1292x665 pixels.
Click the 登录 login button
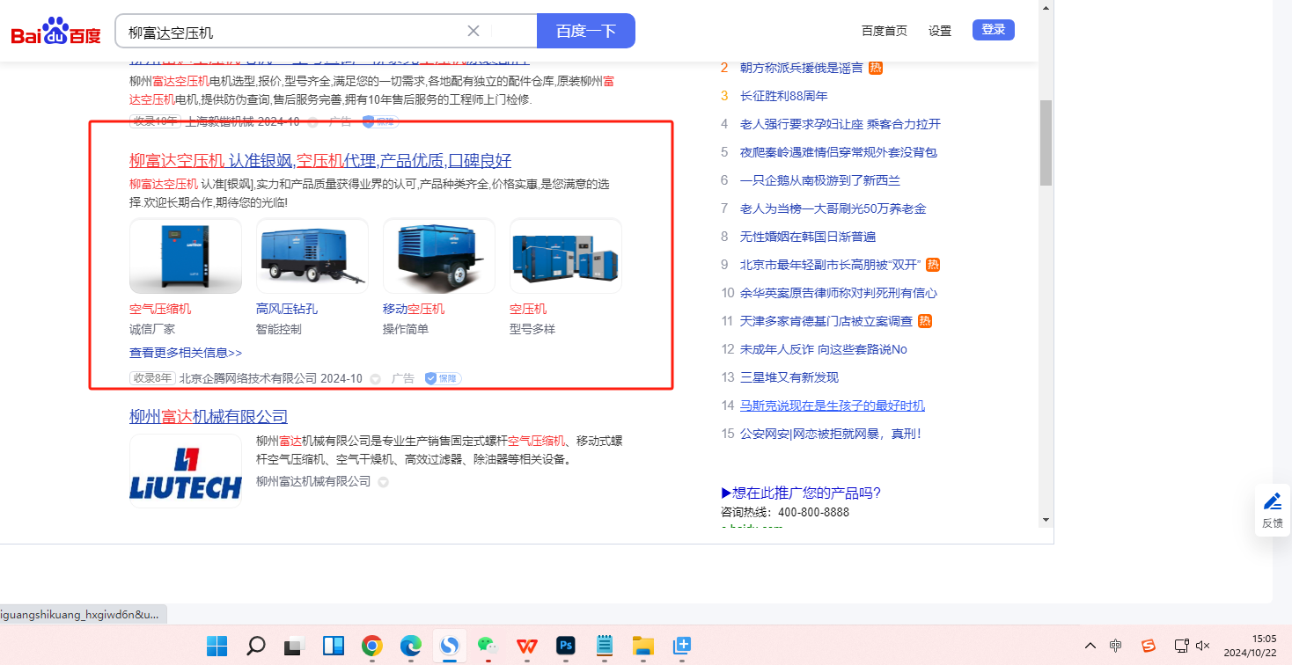point(994,30)
